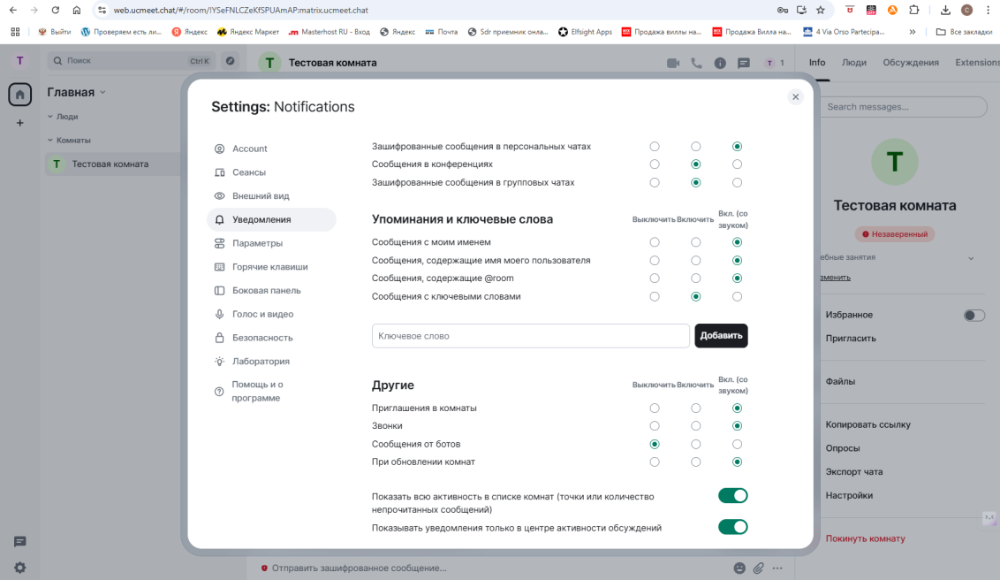Close the Settings dialog

(795, 97)
